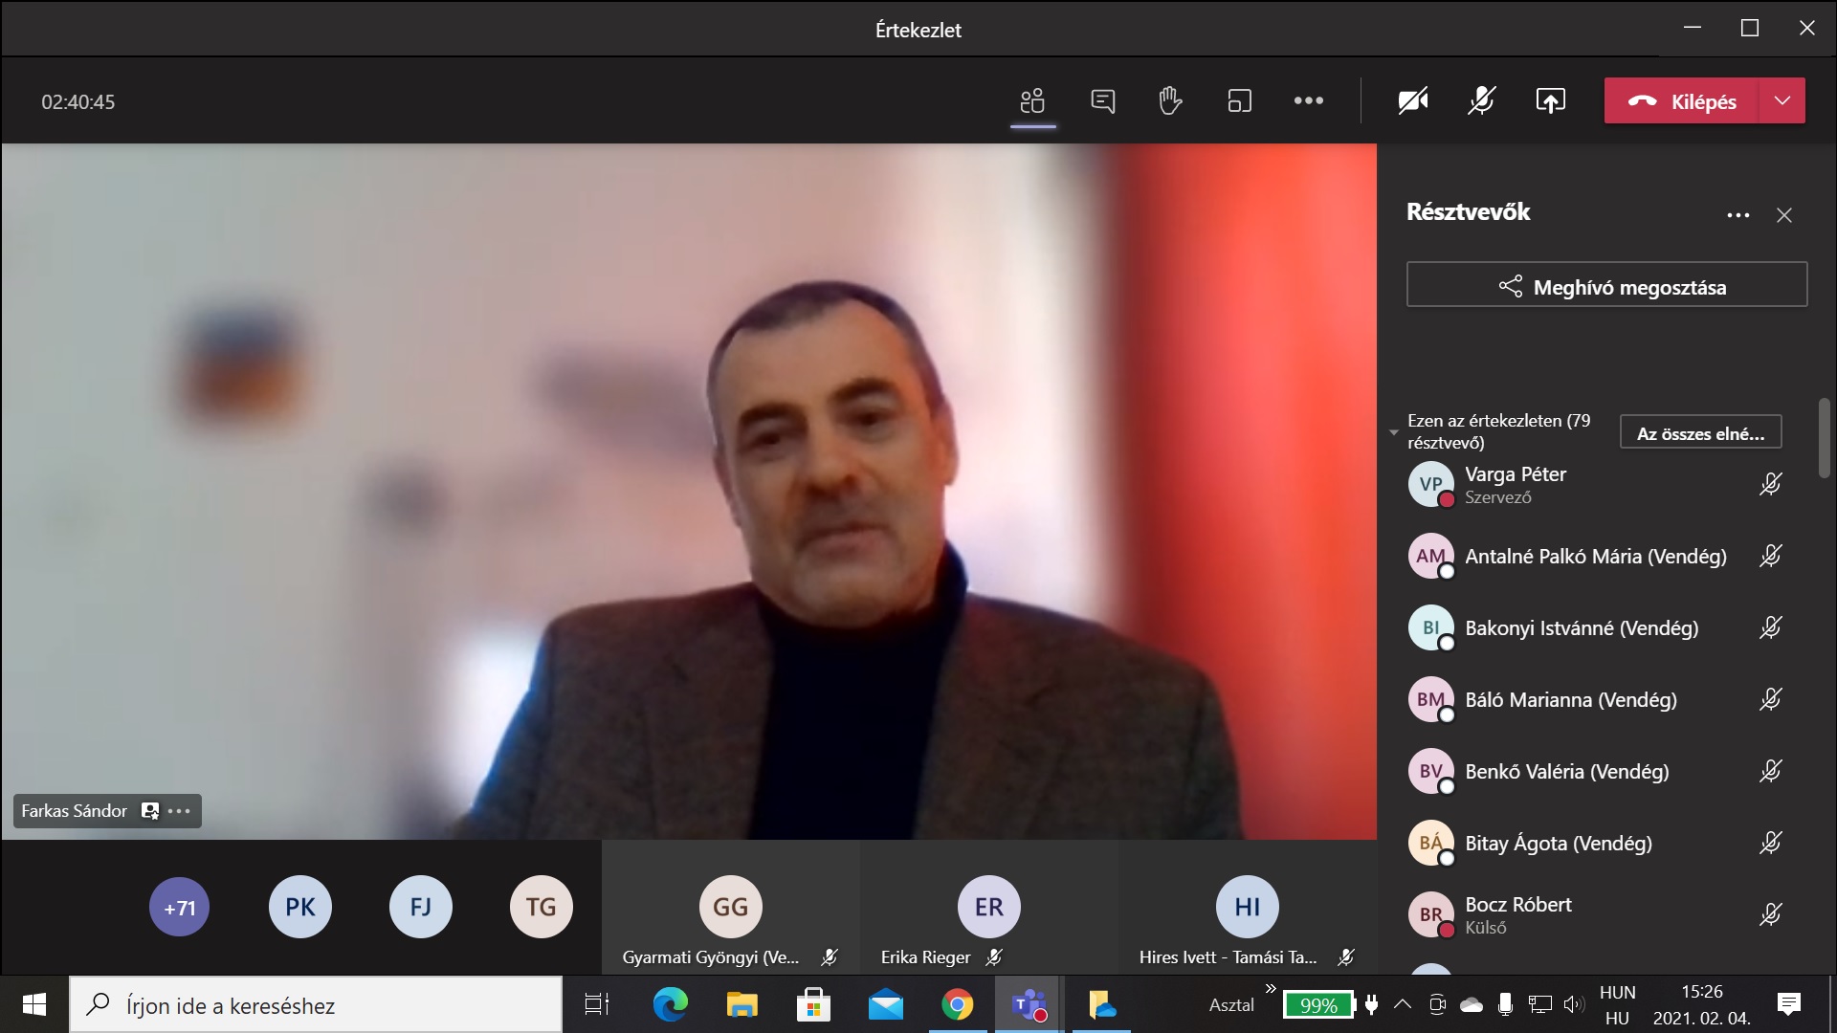This screenshot has width=1837, height=1033.
Task: Unmute your microphone
Action: (x=1481, y=101)
